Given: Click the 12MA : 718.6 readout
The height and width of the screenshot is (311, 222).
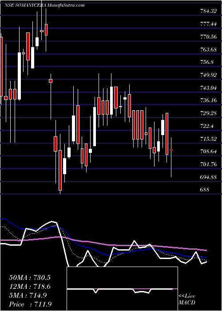Looking at the screenshot, I should coord(30,287).
